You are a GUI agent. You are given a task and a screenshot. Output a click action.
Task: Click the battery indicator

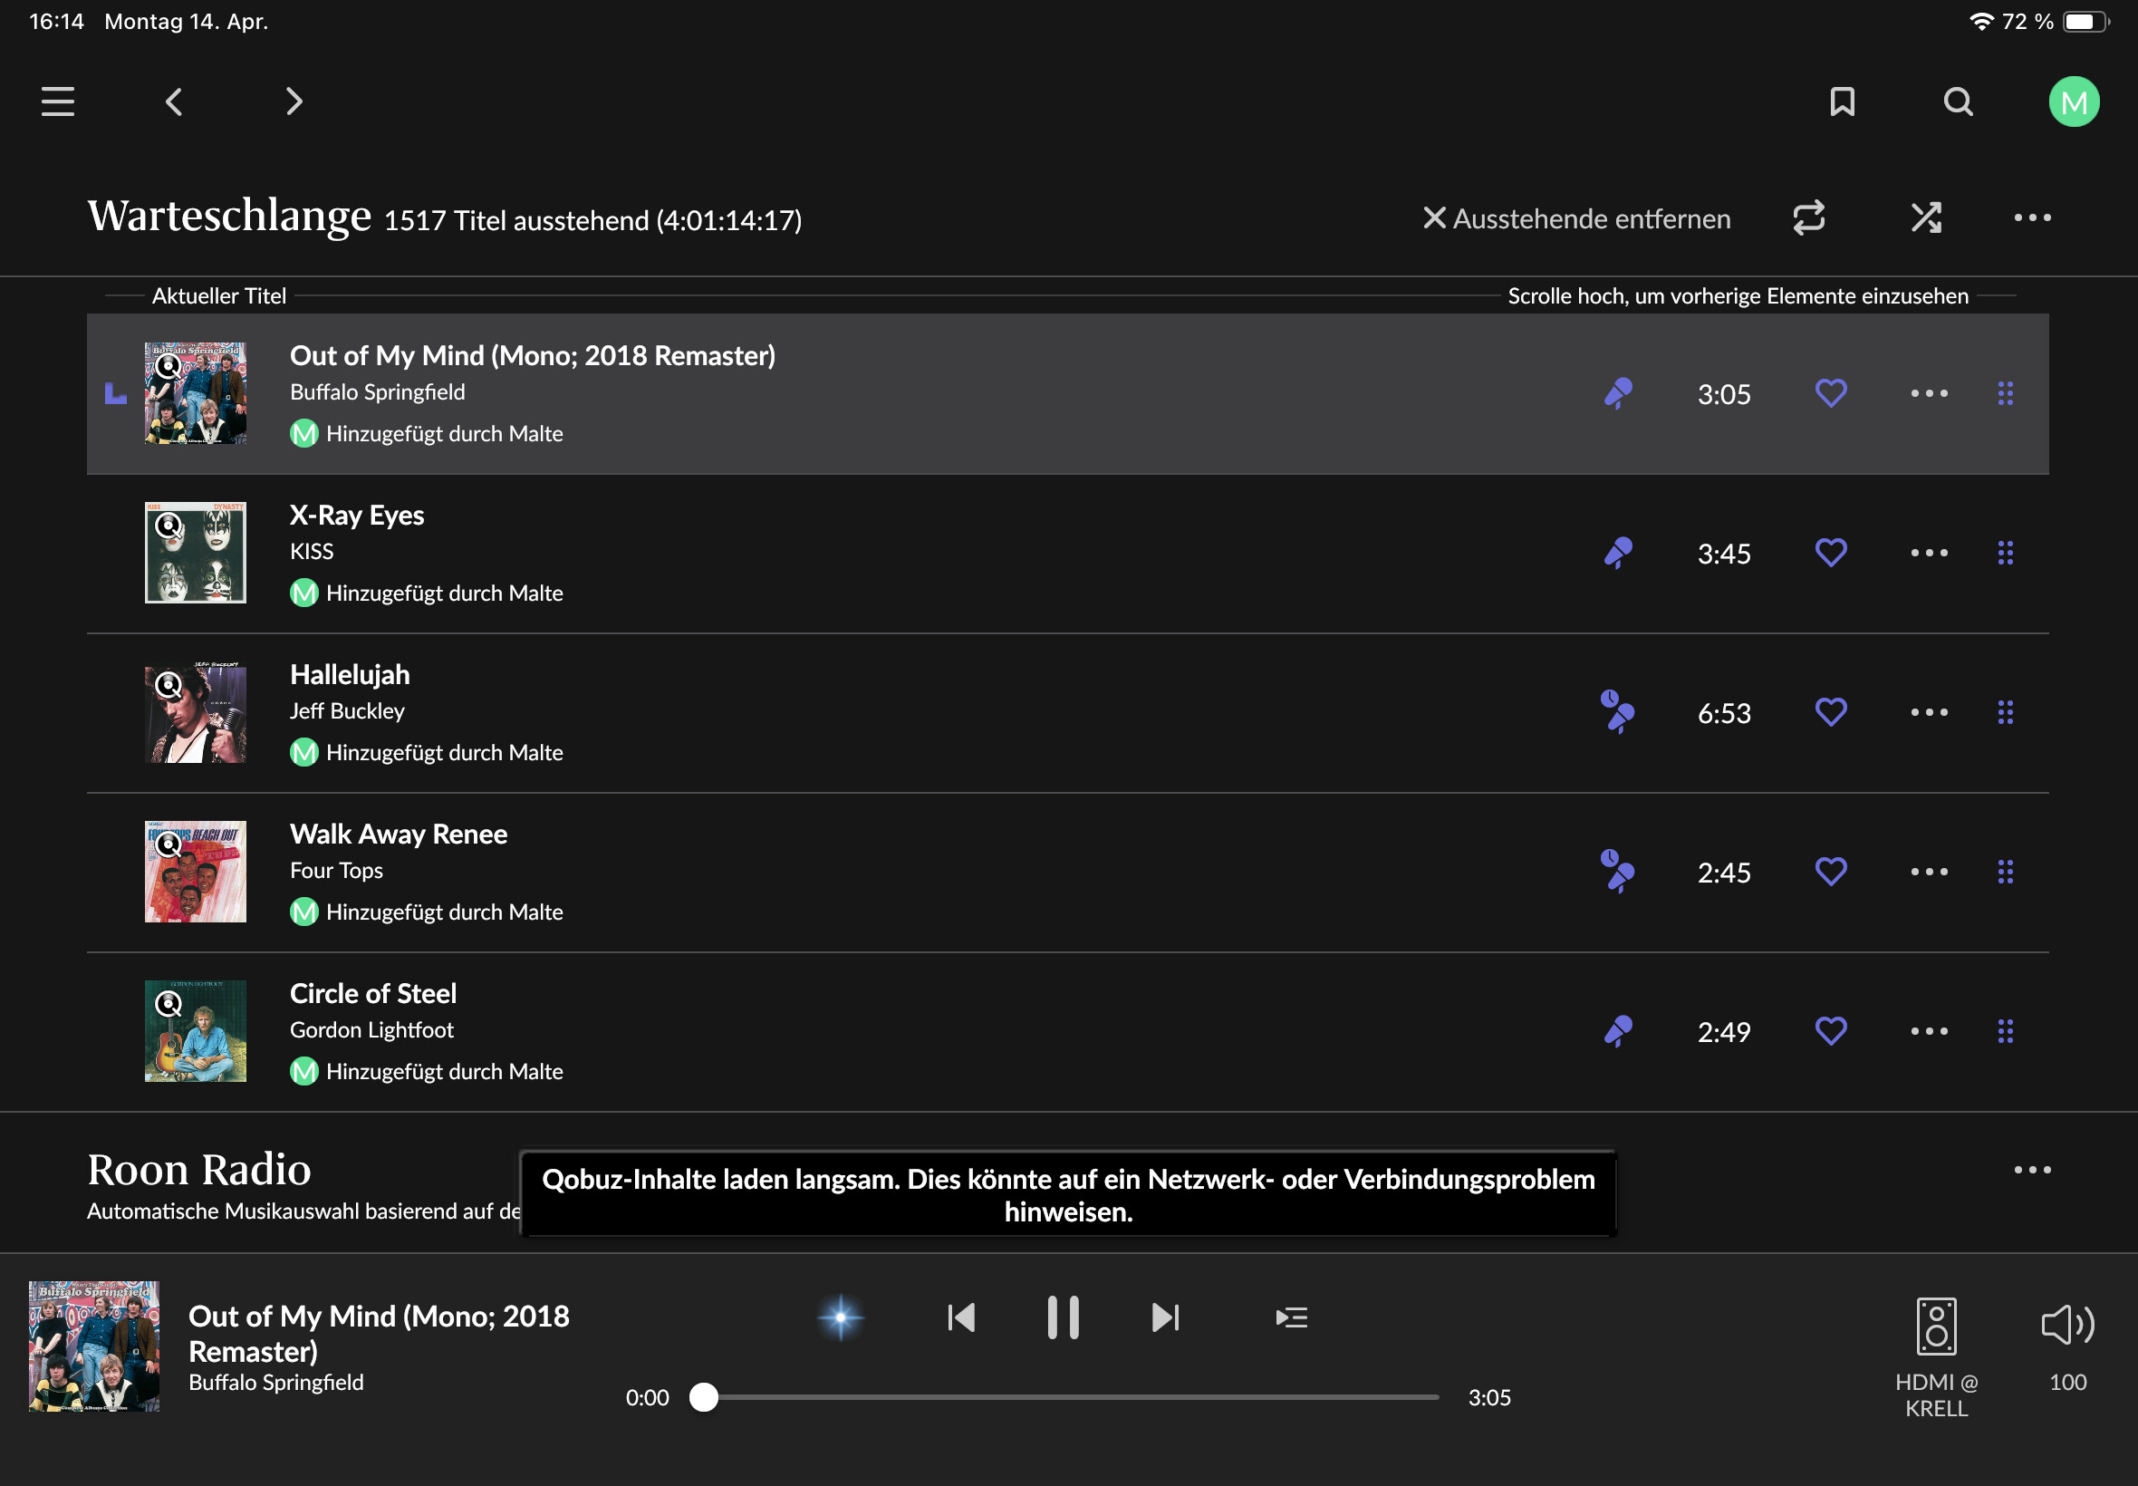coord(2085,22)
